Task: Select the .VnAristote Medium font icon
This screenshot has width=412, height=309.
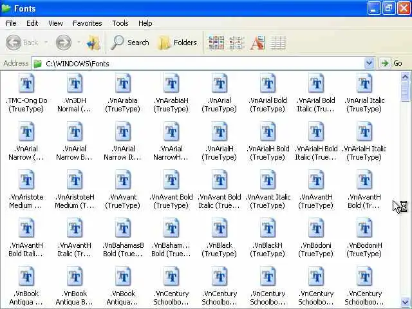Action: click(x=26, y=180)
